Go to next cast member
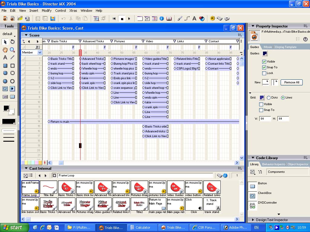This screenshot has height=232, width=310. pos(46,176)
